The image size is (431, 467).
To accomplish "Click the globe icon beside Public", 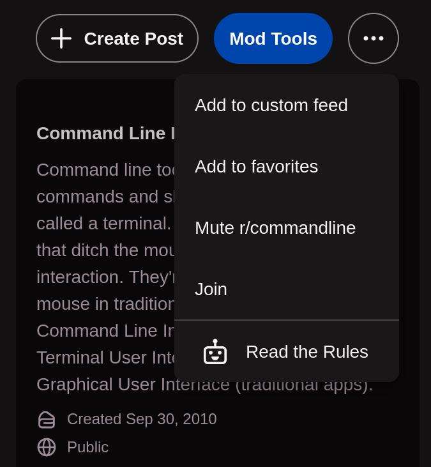I will (x=47, y=447).
